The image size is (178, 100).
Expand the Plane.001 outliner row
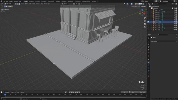152,24
